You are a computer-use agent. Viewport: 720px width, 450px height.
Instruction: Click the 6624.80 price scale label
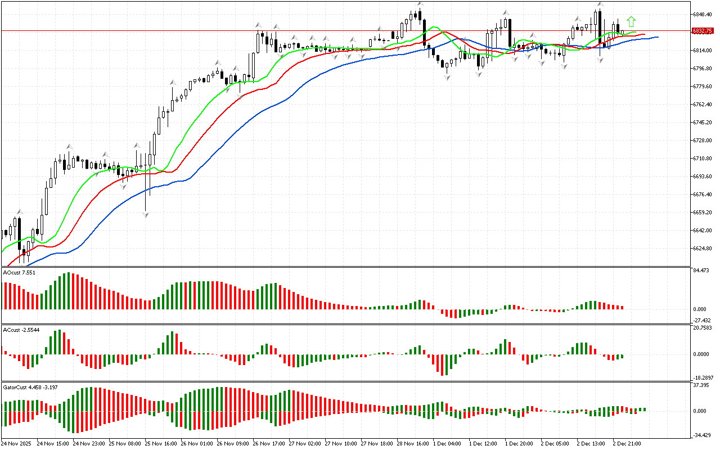click(701, 249)
